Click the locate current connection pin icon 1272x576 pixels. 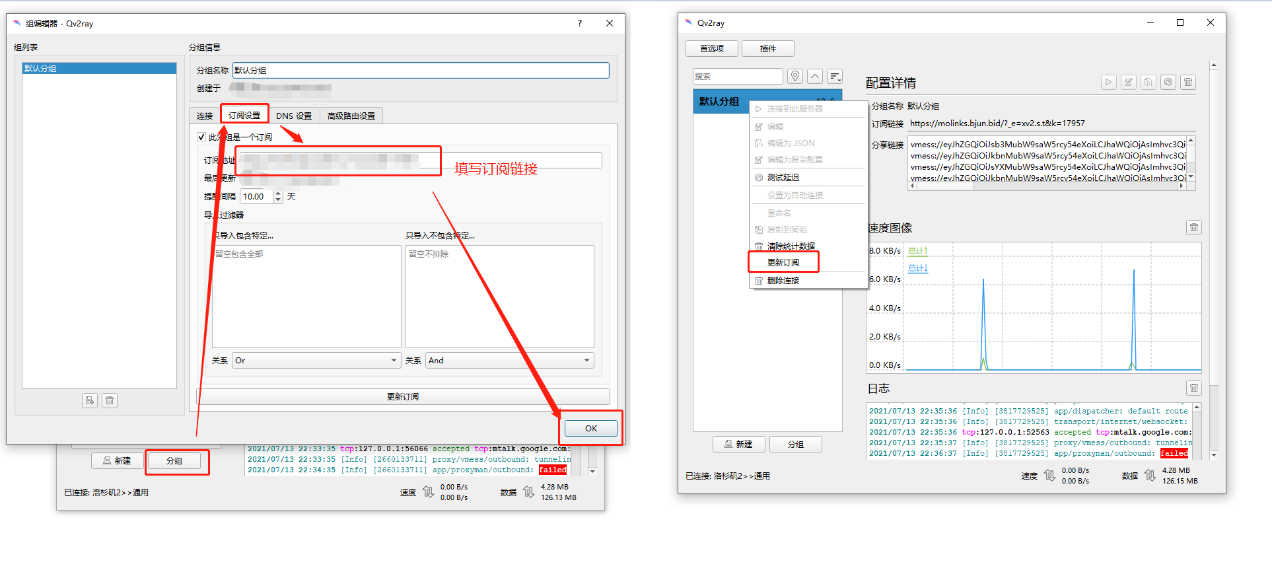(795, 77)
